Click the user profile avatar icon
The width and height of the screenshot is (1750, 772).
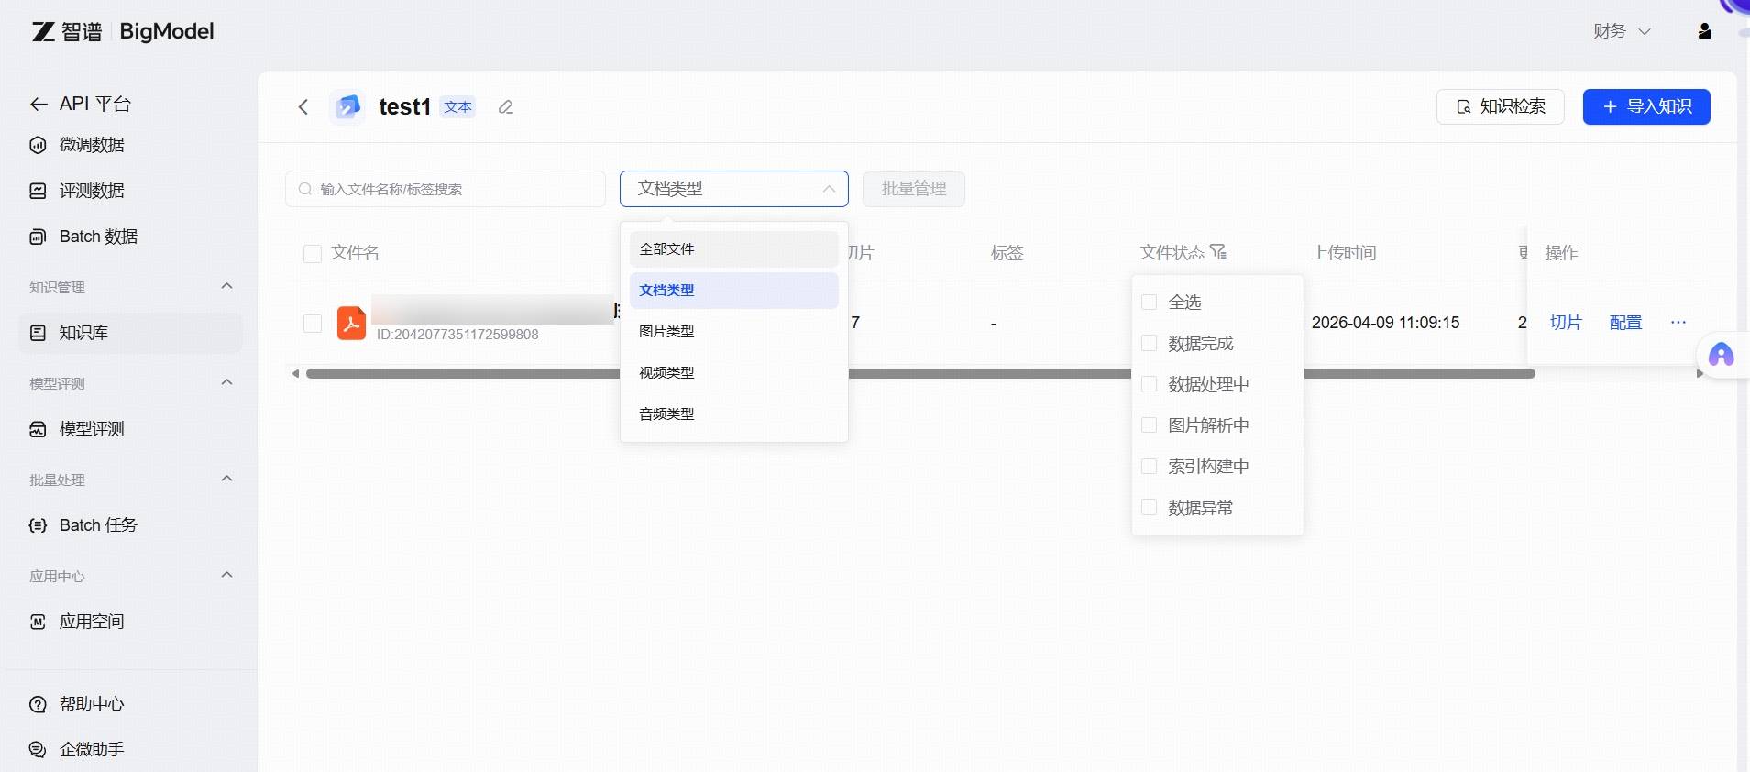(x=1704, y=31)
